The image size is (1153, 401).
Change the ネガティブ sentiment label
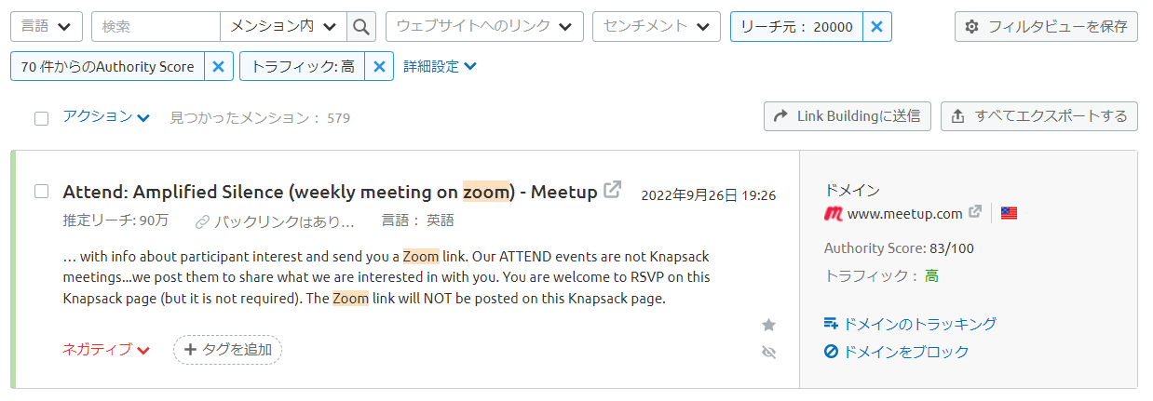tap(106, 350)
